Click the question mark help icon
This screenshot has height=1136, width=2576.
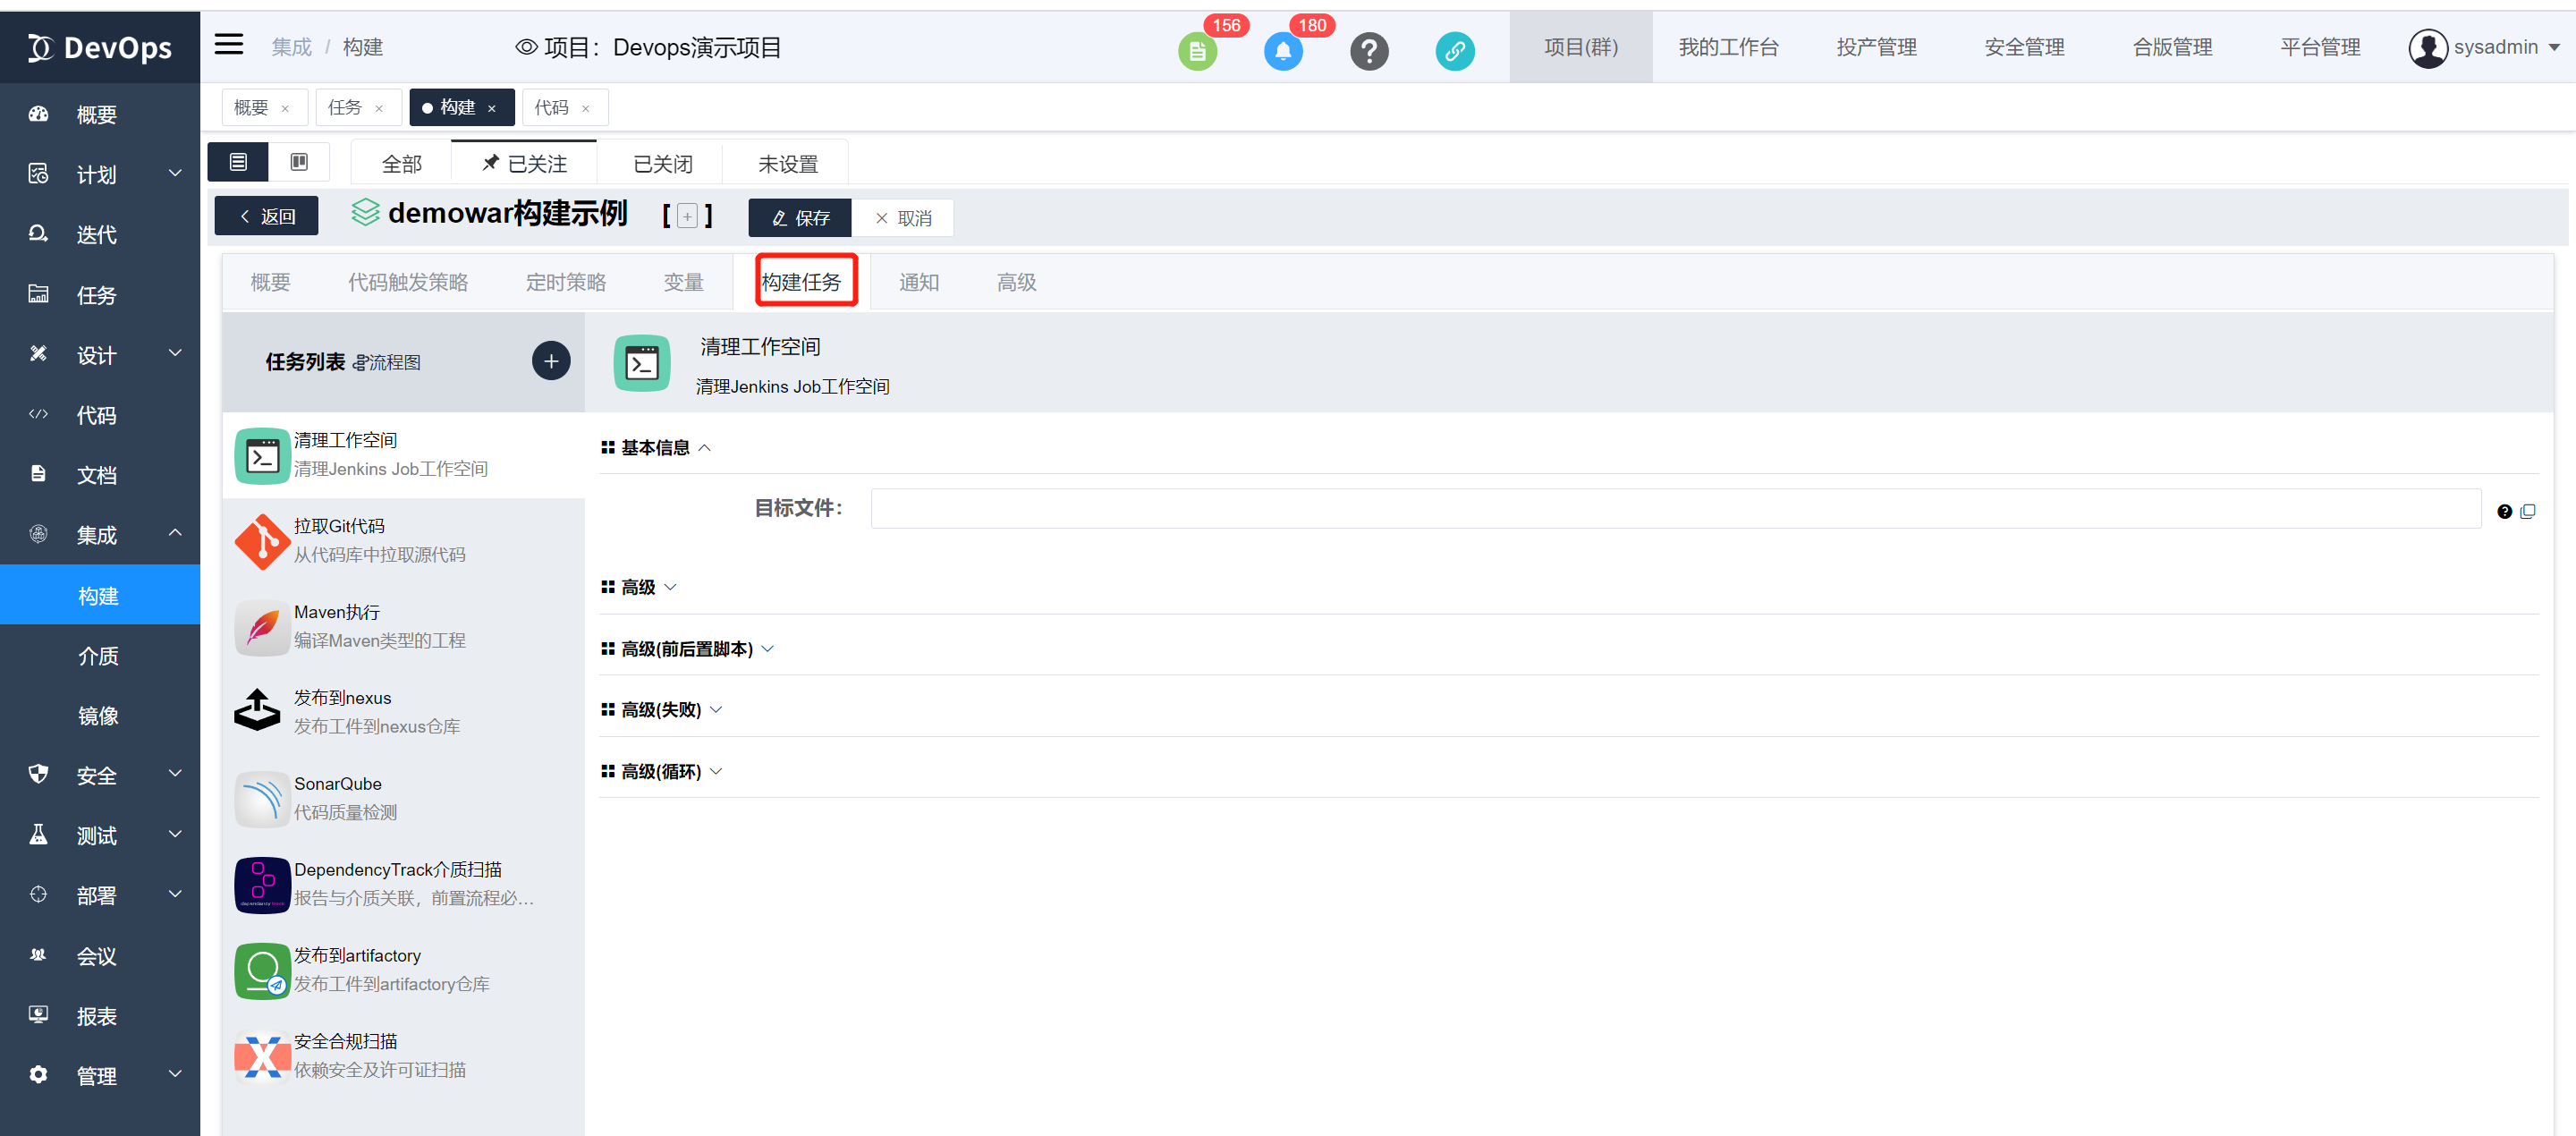[1369, 51]
